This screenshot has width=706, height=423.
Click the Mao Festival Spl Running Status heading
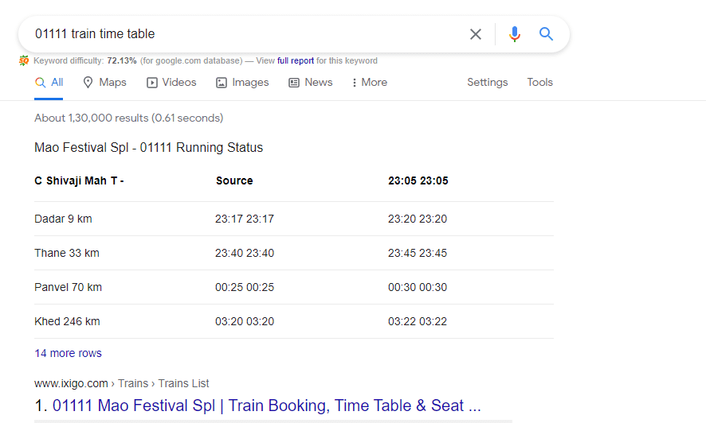click(148, 148)
